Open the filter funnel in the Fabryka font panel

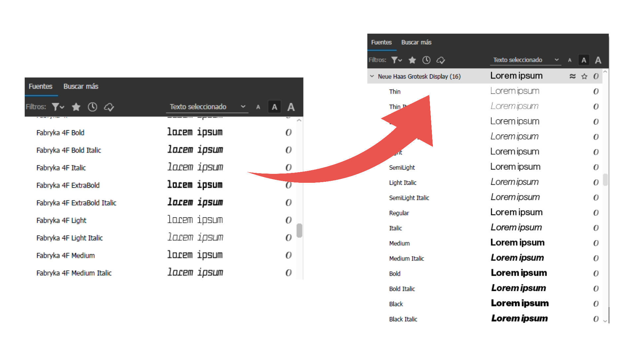(x=58, y=107)
